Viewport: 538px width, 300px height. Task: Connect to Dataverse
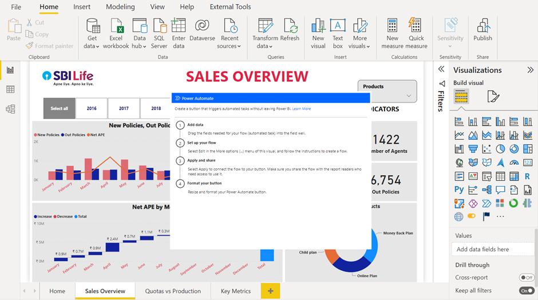(x=202, y=30)
